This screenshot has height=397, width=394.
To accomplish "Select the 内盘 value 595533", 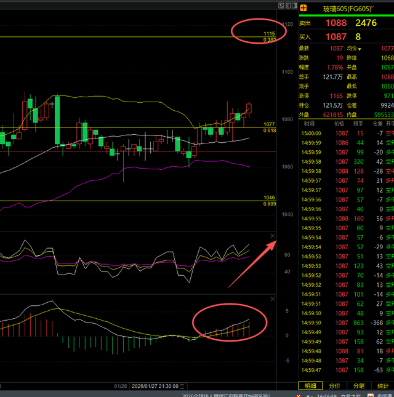I will (x=384, y=114).
